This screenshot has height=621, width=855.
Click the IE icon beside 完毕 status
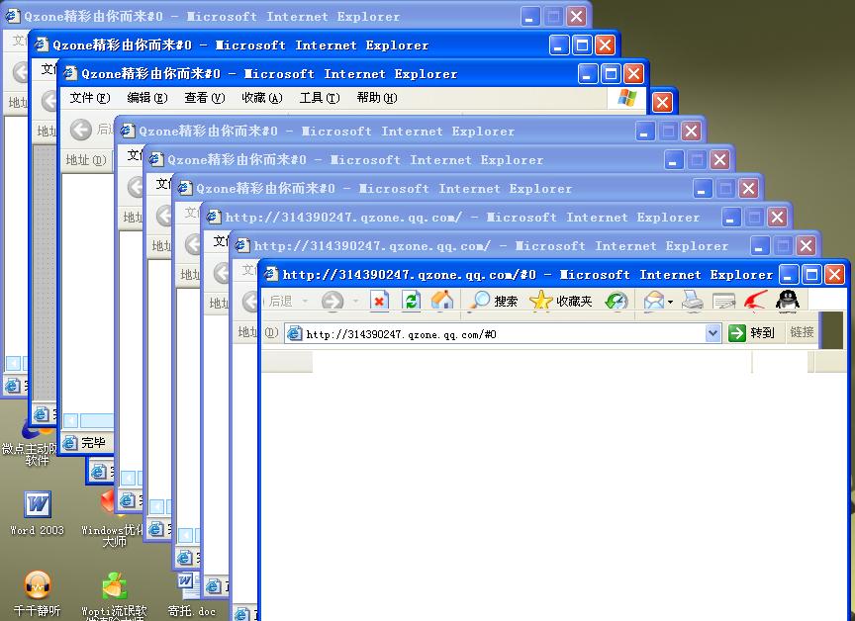coord(70,443)
